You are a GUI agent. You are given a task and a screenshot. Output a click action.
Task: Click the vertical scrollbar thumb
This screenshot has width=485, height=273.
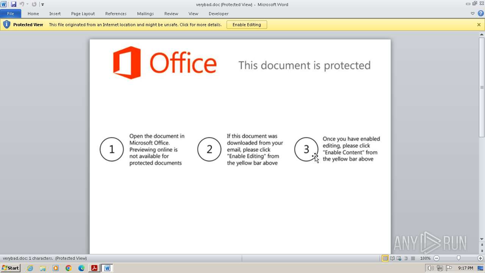pyautogui.click(x=482, y=87)
